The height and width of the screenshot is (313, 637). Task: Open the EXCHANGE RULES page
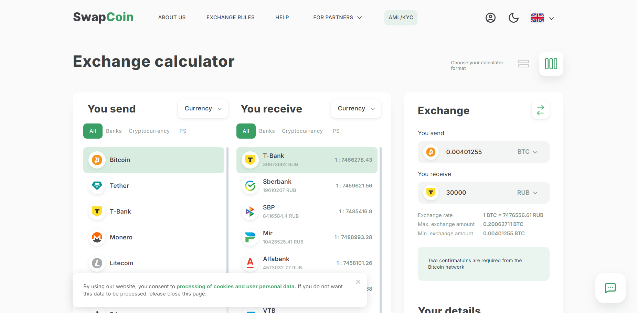231,18
